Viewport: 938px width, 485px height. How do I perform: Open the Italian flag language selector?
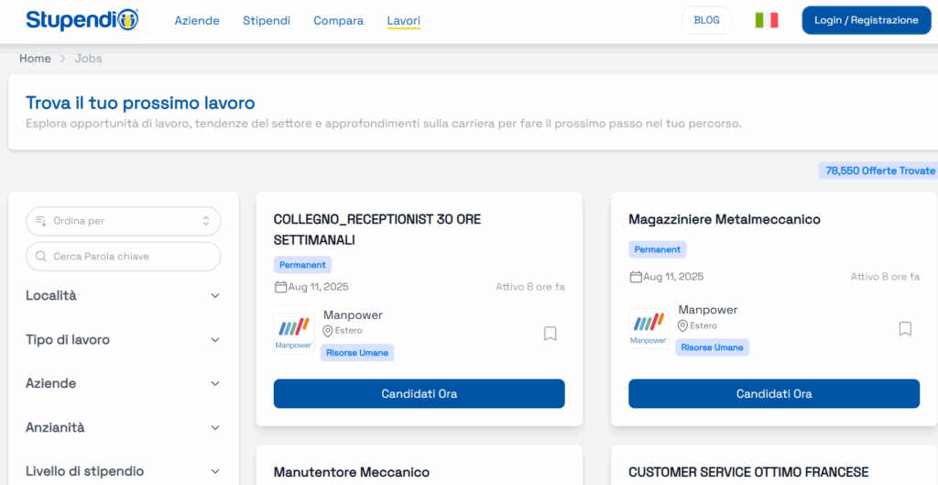coord(767,20)
